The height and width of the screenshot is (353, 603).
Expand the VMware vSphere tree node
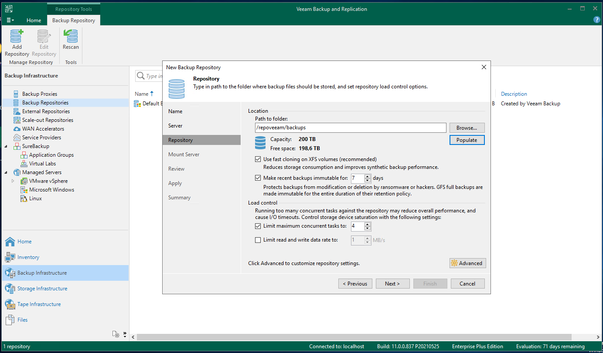coord(12,181)
